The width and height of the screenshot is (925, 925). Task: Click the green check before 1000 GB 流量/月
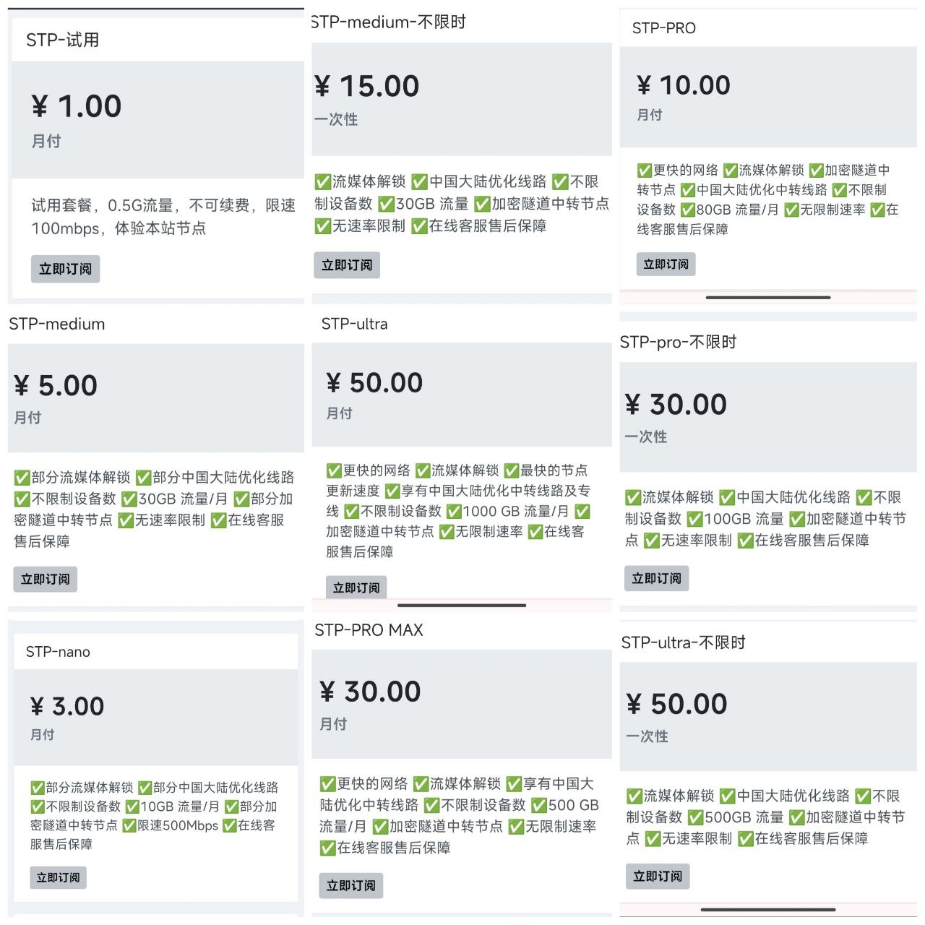(454, 512)
